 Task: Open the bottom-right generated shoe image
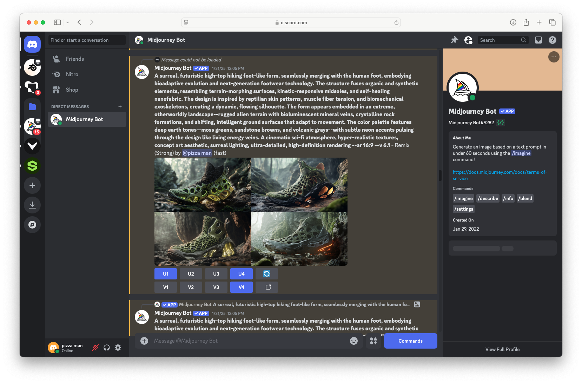(299, 239)
